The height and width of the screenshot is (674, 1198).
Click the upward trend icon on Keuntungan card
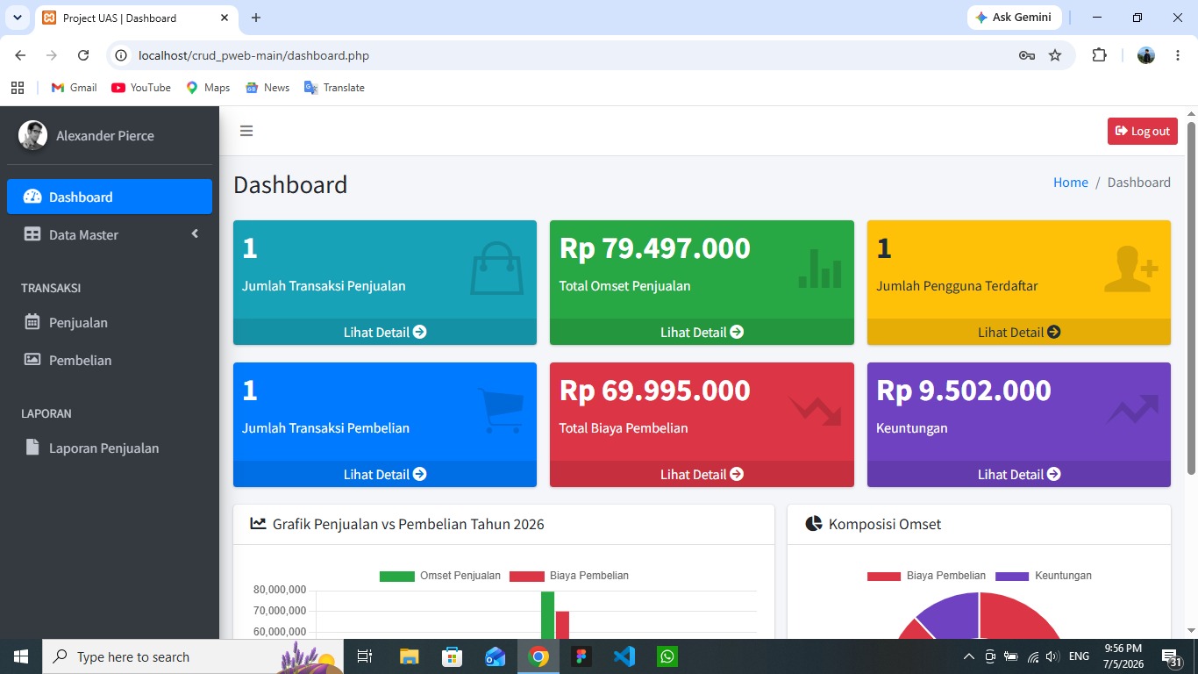pyautogui.click(x=1132, y=410)
